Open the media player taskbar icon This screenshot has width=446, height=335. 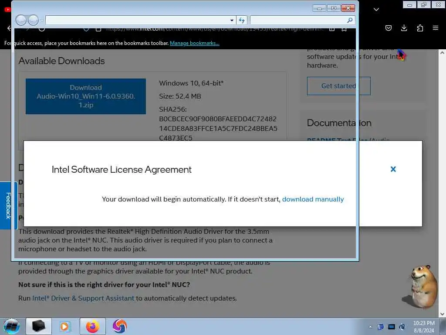[65, 326]
